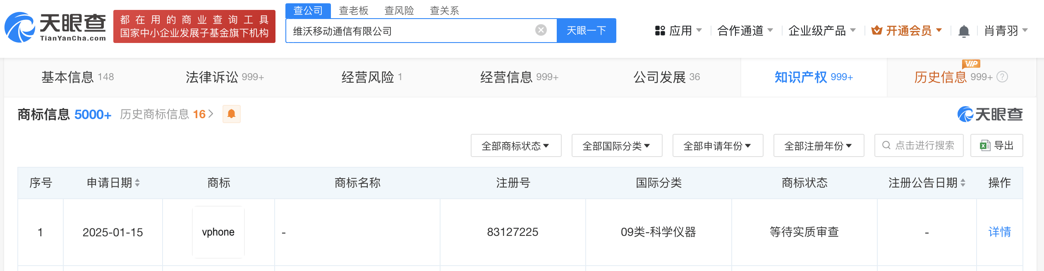
Task: Switch to the 查风险 search tab
Action: pos(399,10)
